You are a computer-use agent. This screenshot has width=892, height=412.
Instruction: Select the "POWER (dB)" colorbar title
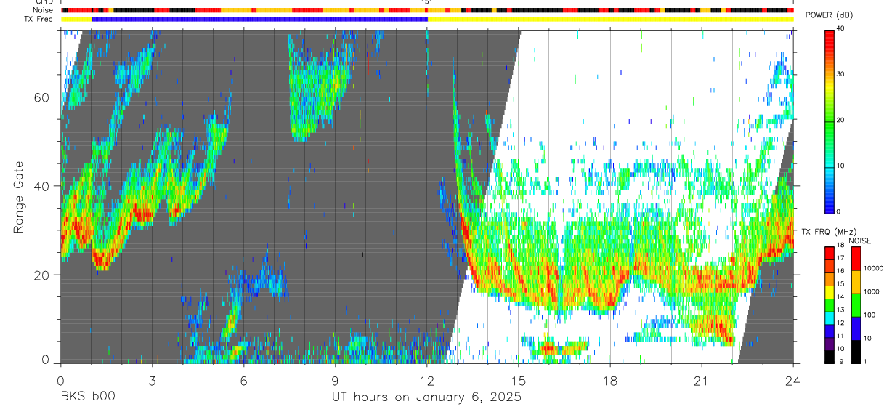(x=829, y=16)
